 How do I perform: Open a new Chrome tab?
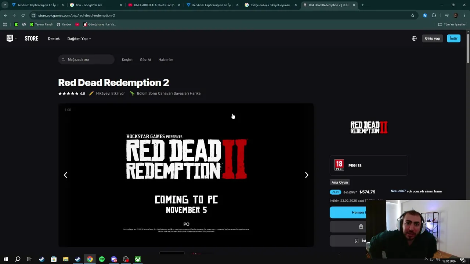(363, 5)
